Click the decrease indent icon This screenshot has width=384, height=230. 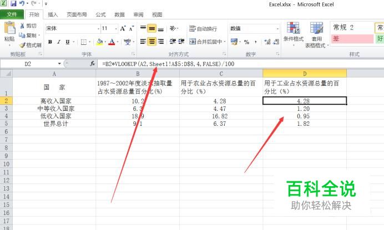[x=173, y=42]
